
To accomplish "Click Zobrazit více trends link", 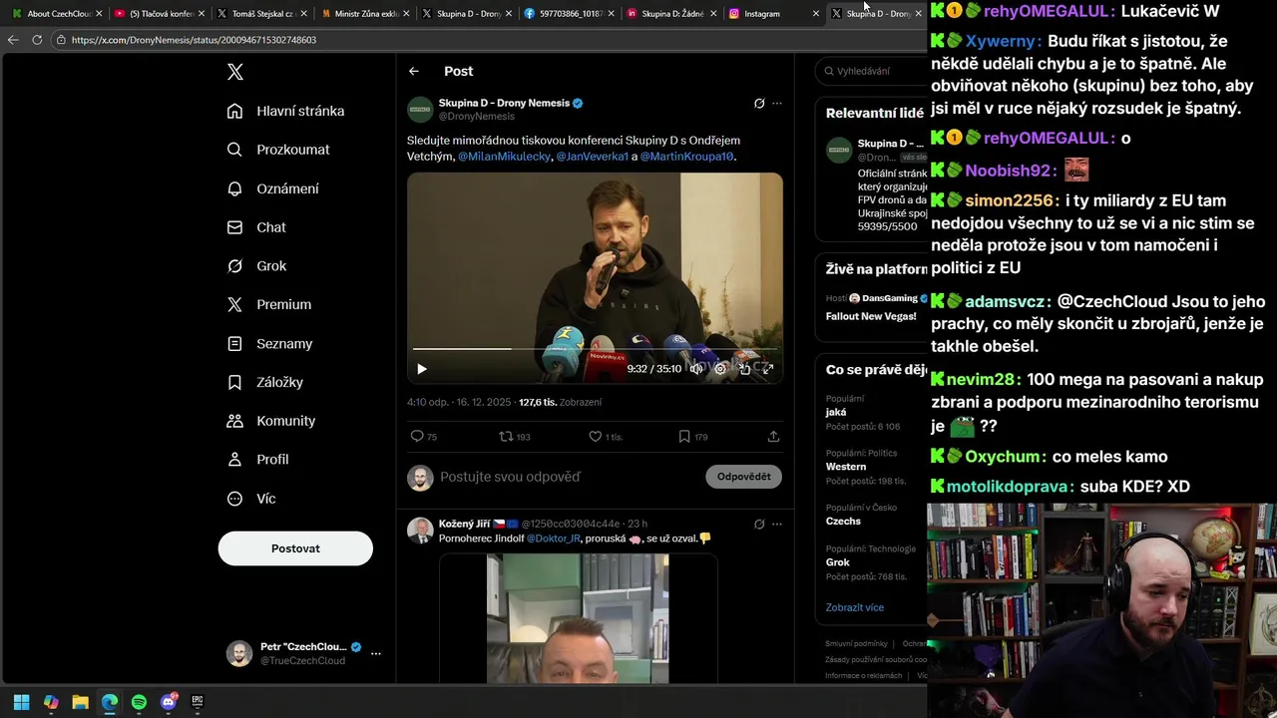I will click(854, 607).
